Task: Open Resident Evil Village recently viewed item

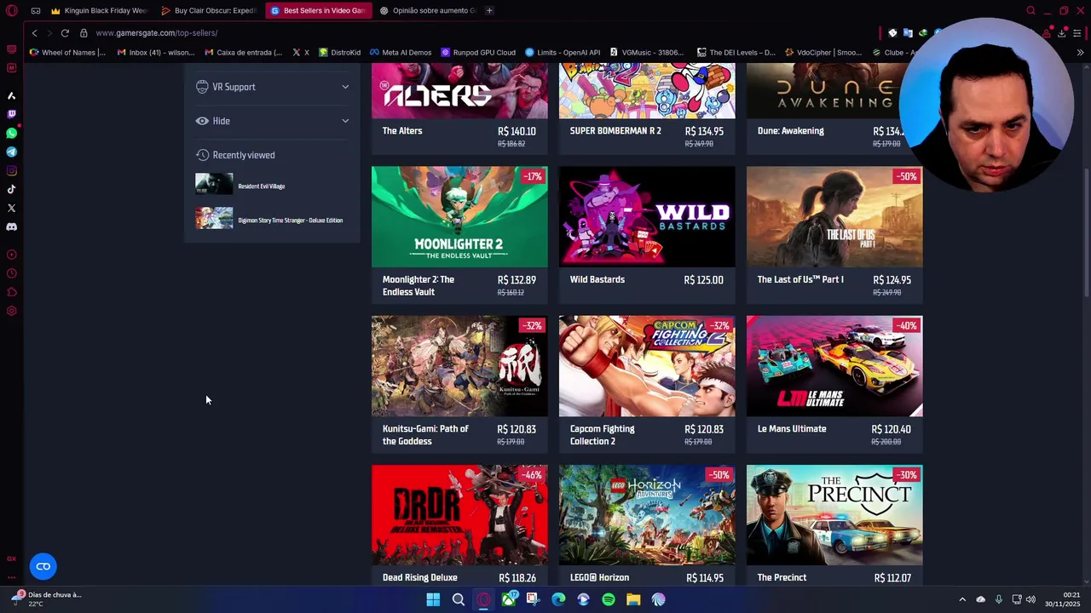Action: click(240, 186)
